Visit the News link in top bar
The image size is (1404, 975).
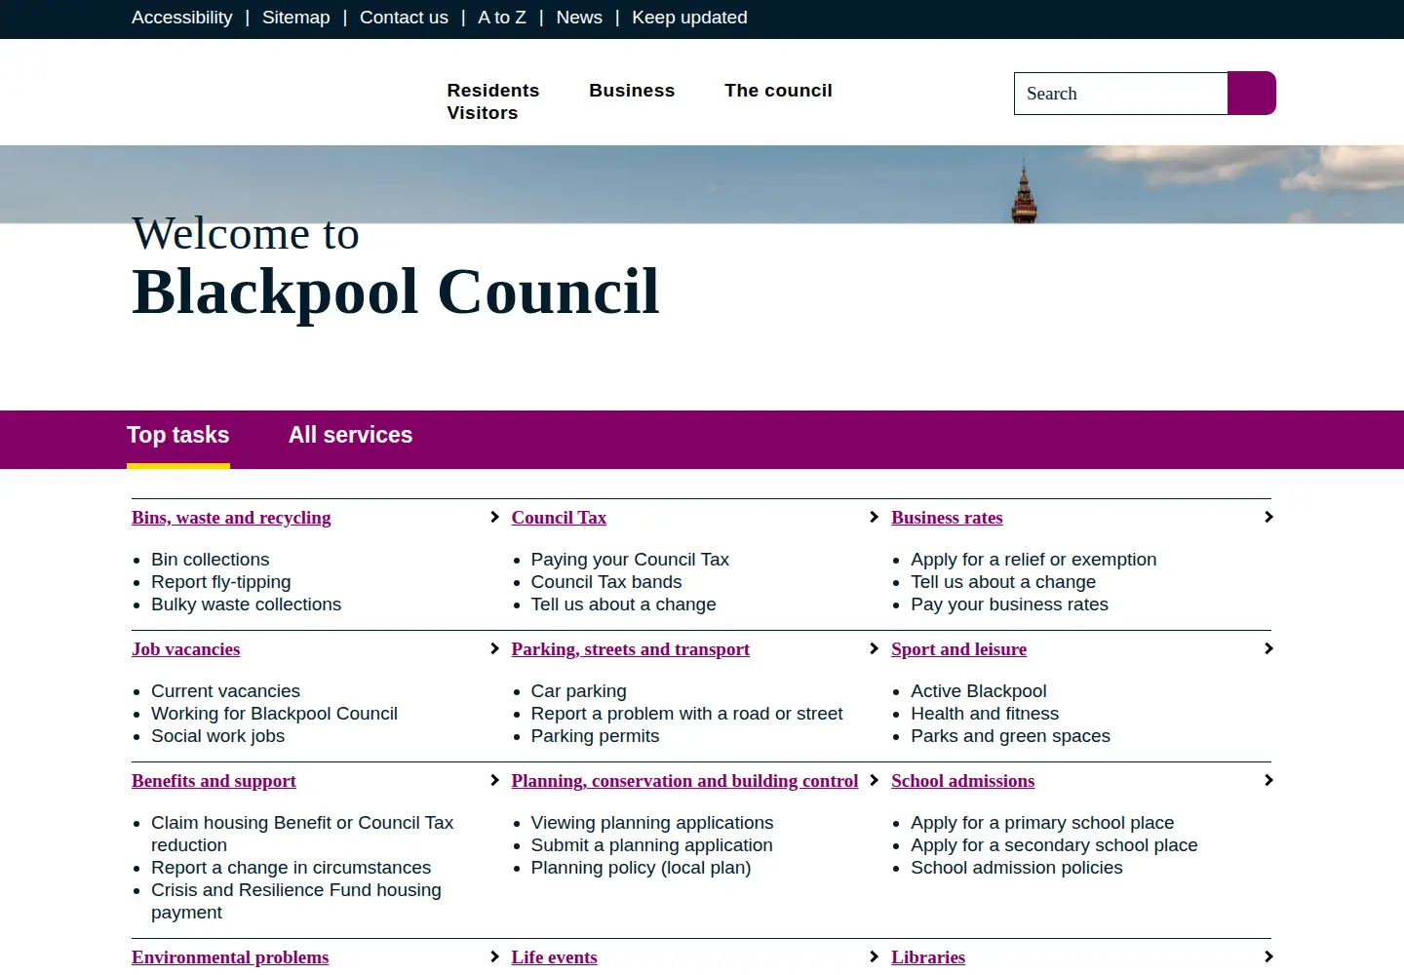(579, 18)
